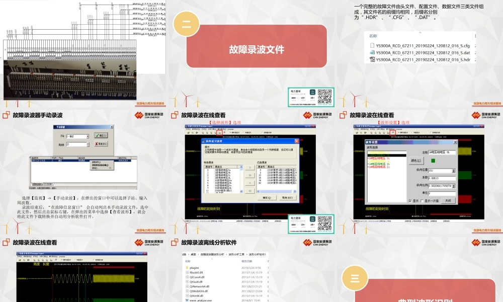Screen dimensions: 503x302
Task: Click the scrollbar of the 待选通道 channel list
Action: [241, 178]
